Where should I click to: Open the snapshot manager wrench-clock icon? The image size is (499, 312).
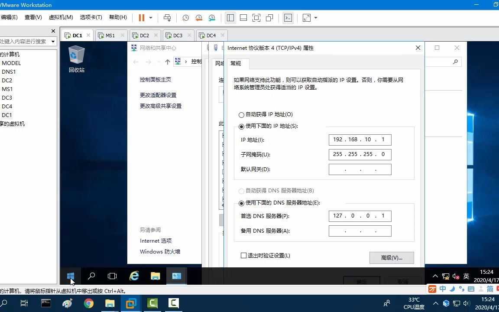click(x=212, y=18)
